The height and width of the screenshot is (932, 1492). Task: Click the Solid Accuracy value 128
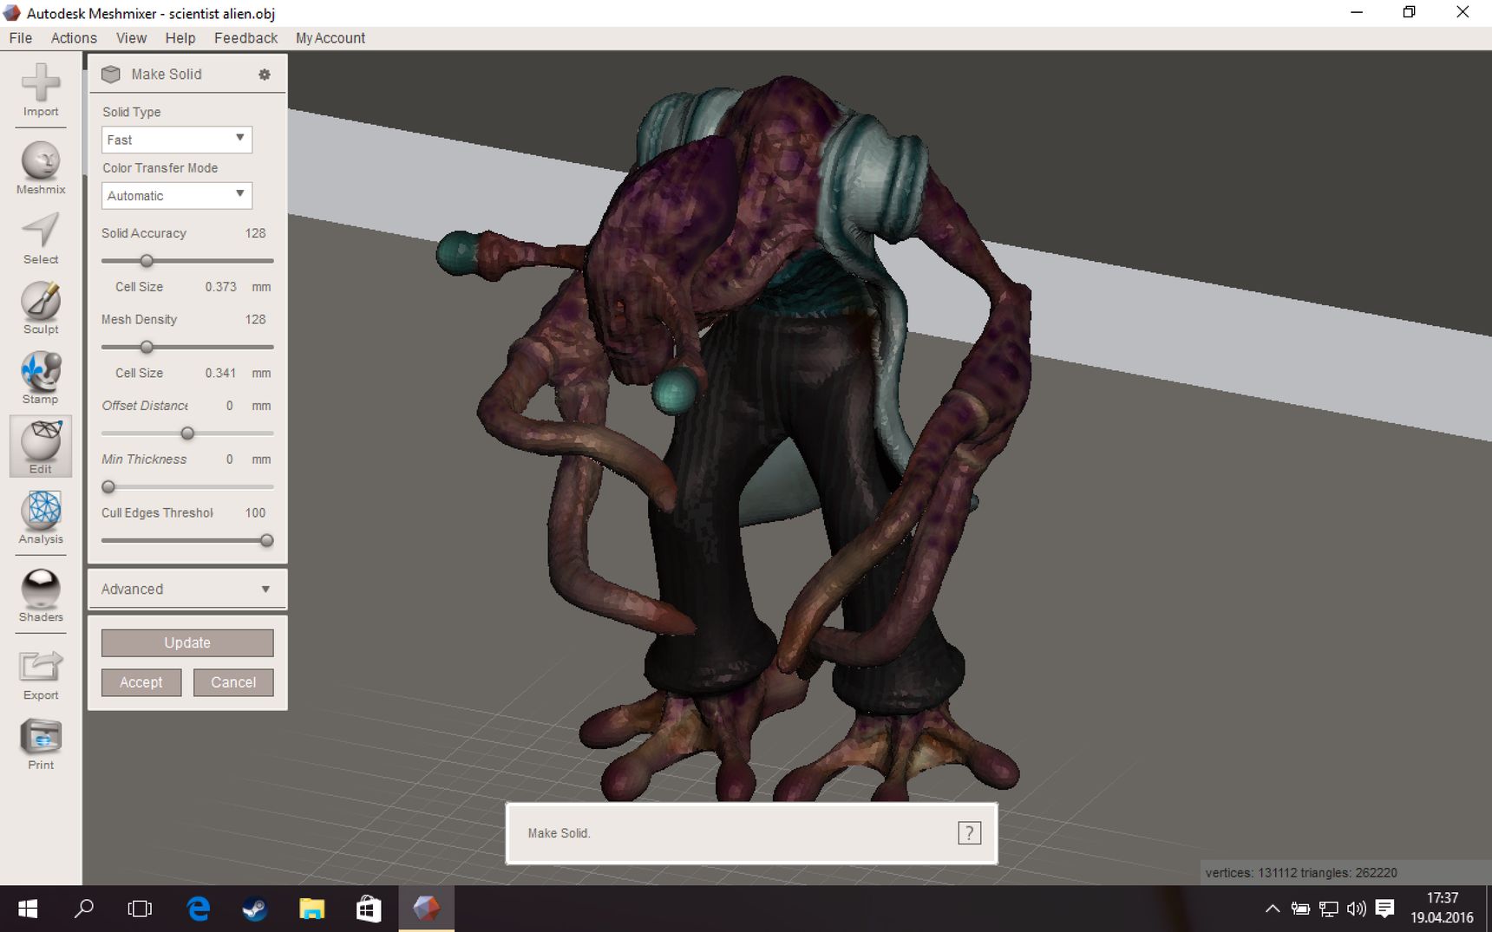point(255,233)
